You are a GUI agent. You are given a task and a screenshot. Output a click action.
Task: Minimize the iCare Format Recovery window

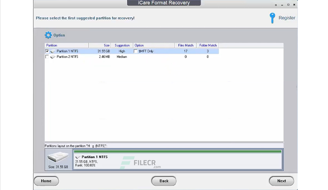click(x=282, y=5)
